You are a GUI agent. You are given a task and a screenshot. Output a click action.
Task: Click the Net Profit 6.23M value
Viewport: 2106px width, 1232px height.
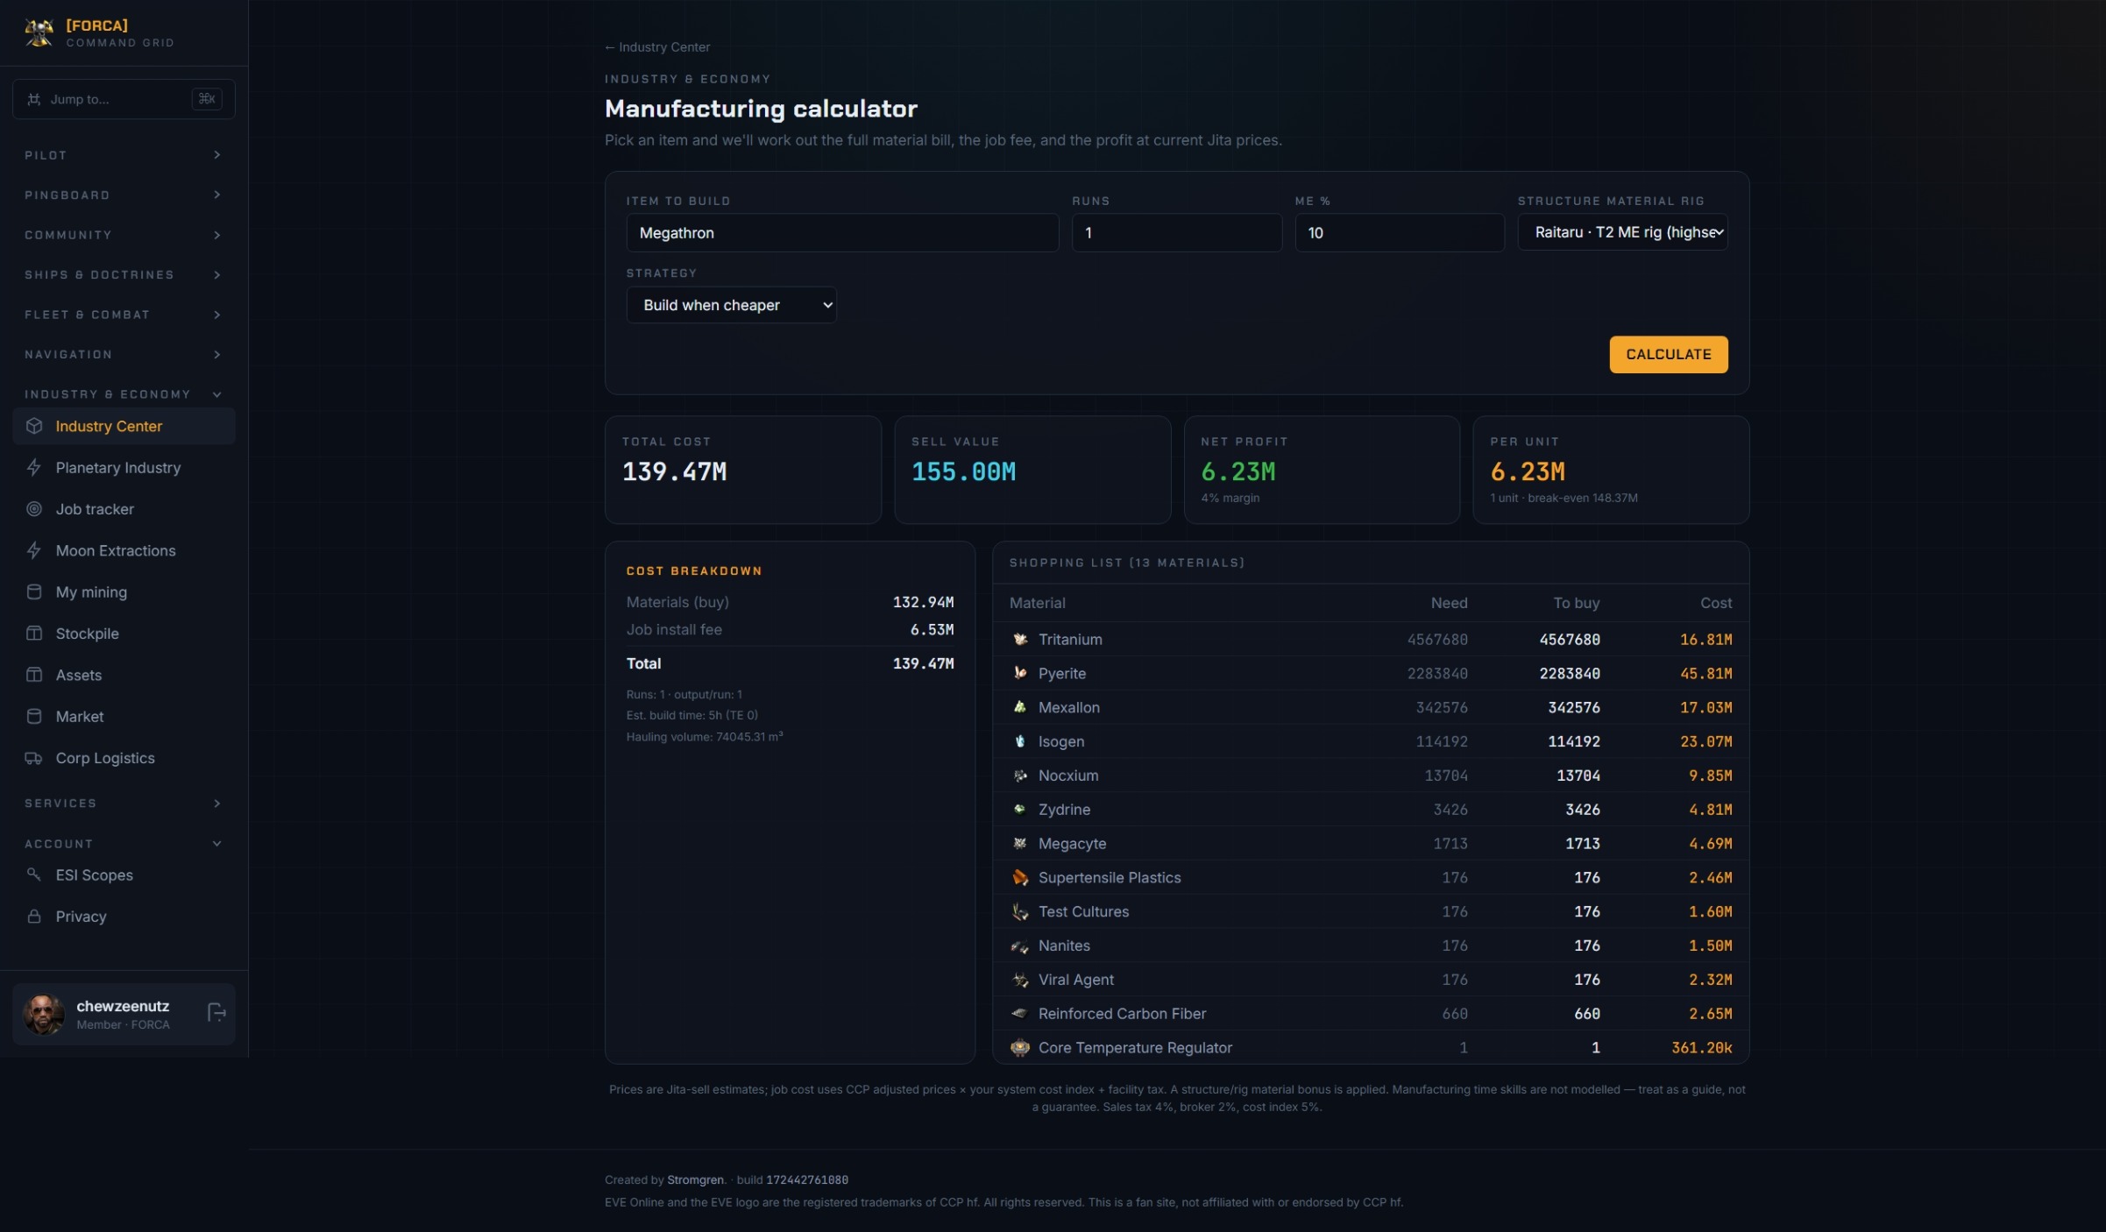(x=1237, y=471)
